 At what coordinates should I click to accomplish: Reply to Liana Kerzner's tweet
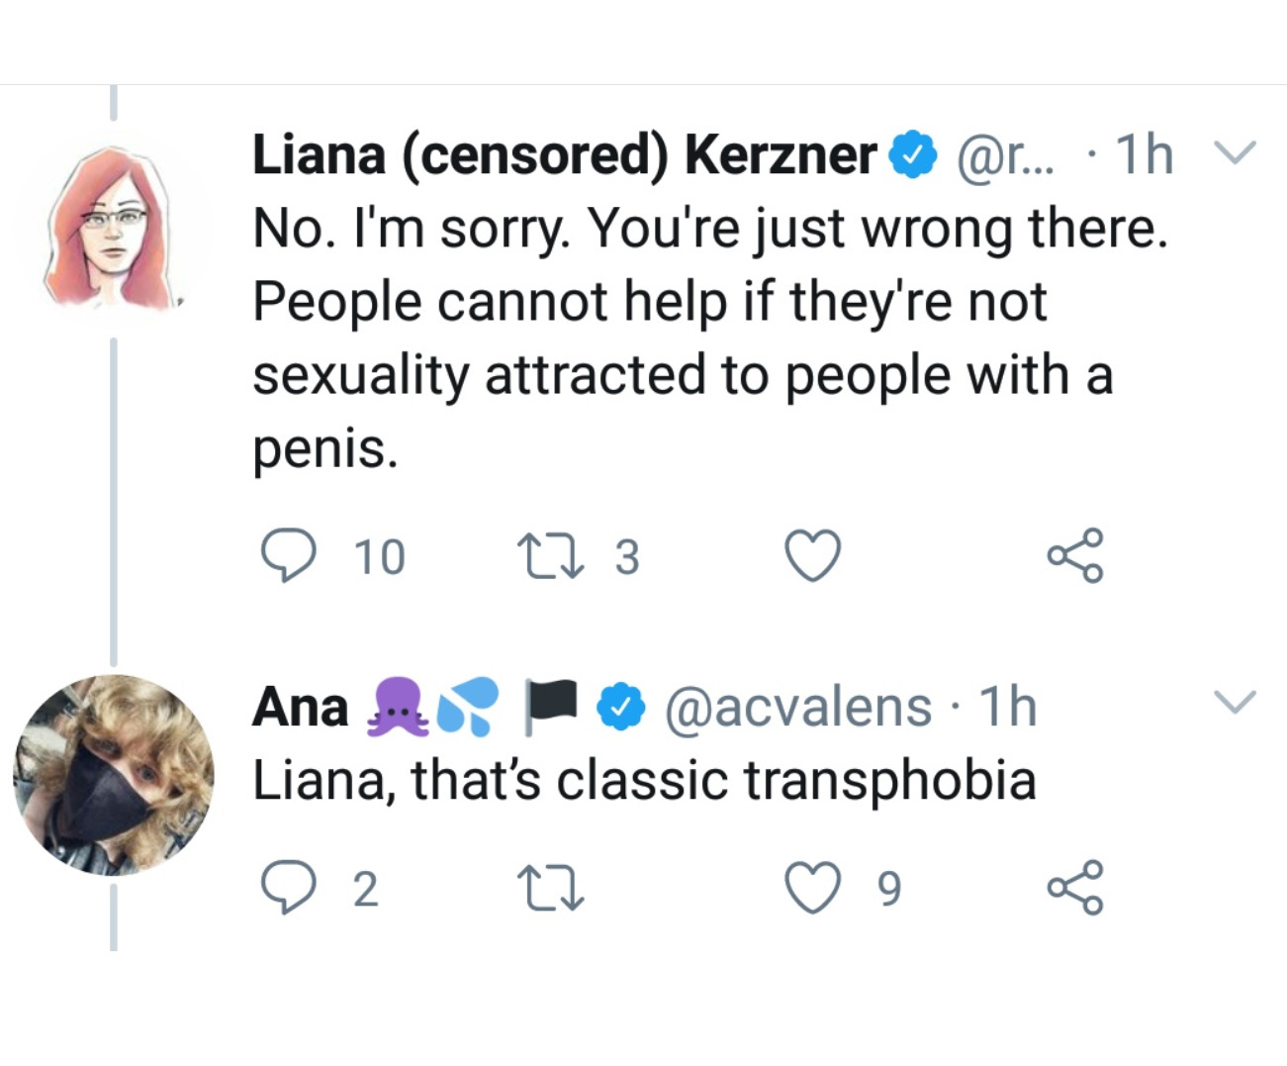click(x=288, y=555)
